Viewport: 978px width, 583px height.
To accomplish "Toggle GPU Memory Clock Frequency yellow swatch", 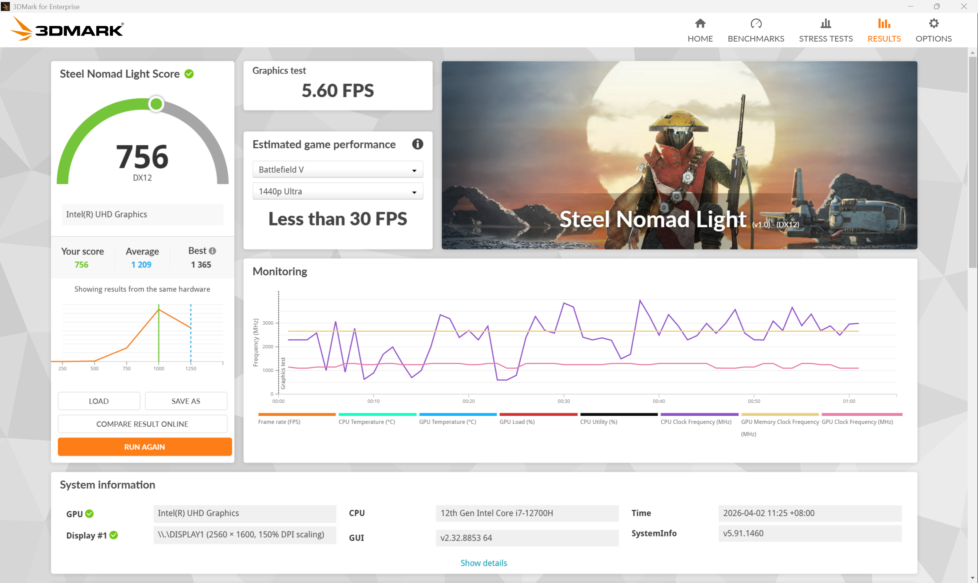I will [779, 414].
